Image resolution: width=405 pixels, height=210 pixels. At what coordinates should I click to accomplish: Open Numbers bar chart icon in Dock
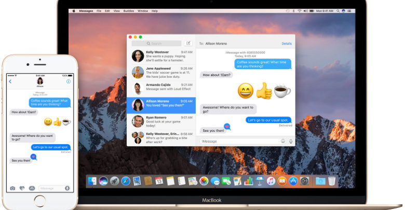[249, 181]
